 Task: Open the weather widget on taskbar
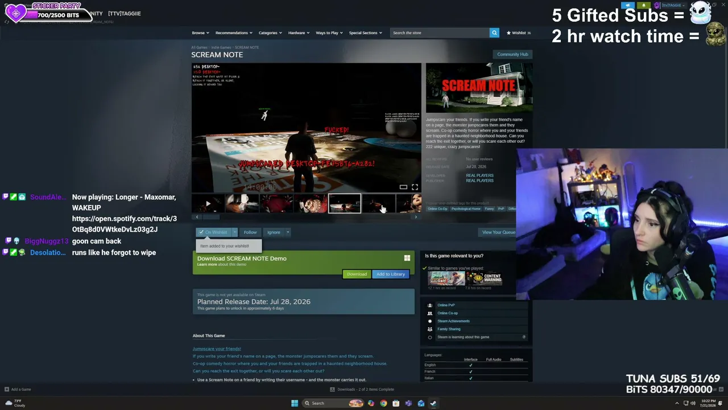(x=15, y=403)
